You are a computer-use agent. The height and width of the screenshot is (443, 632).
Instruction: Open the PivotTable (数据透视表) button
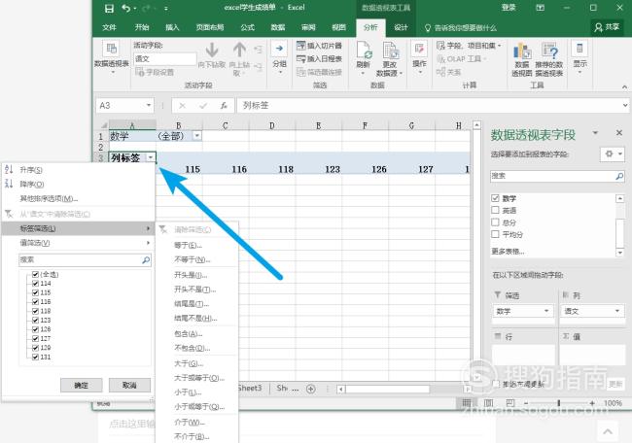(111, 58)
